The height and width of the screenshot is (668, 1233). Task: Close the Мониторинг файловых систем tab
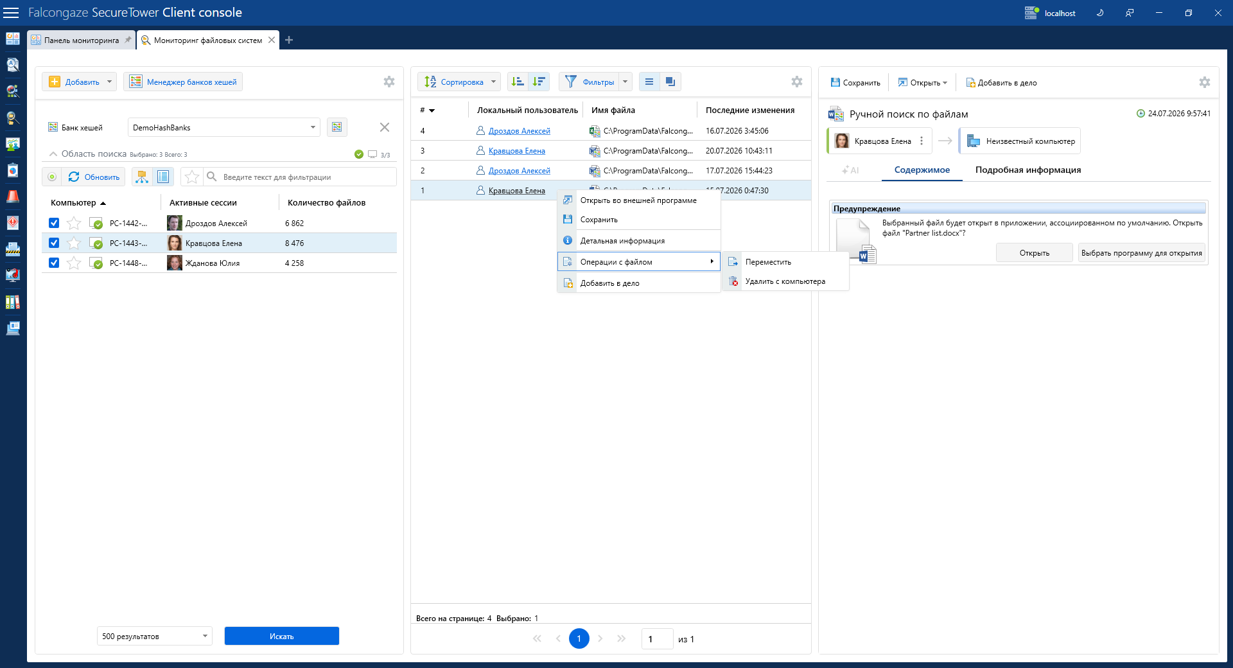point(272,40)
